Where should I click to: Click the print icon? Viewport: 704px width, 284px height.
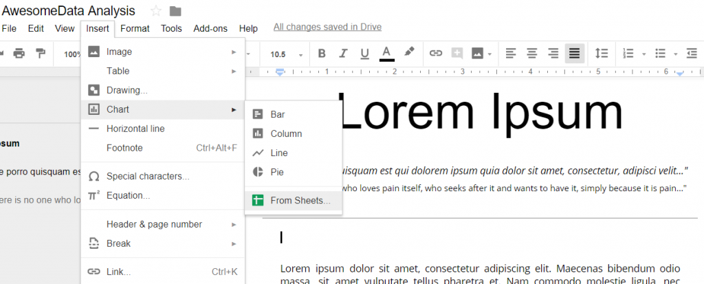(x=19, y=54)
